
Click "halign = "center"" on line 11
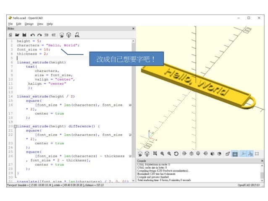47,84
